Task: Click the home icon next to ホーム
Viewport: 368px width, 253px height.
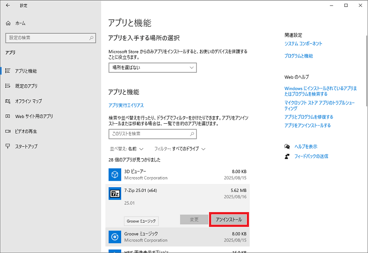Action: (x=8, y=23)
